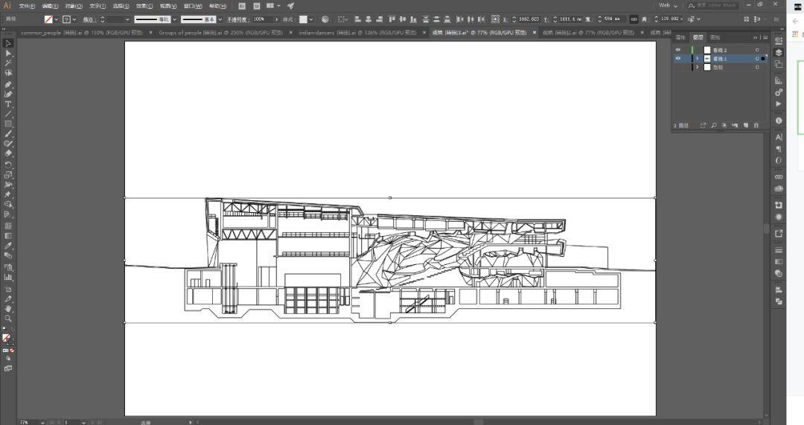Select the Eraser tool
The height and width of the screenshot is (425, 804).
pos(8,153)
